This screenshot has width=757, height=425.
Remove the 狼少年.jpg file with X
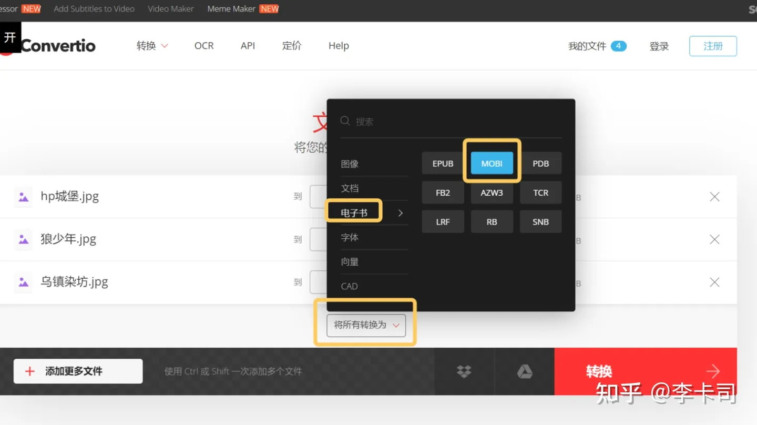click(x=714, y=239)
